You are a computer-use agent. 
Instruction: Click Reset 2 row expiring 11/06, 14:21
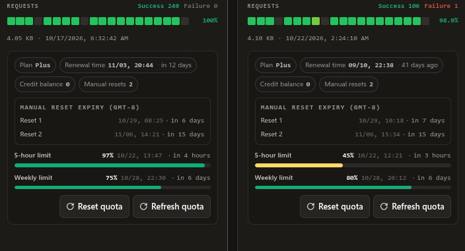(x=112, y=134)
